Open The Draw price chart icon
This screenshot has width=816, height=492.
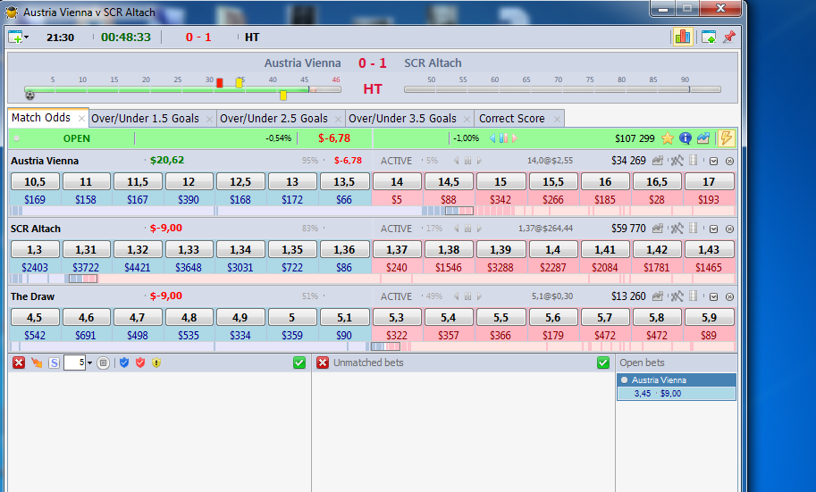coord(658,296)
